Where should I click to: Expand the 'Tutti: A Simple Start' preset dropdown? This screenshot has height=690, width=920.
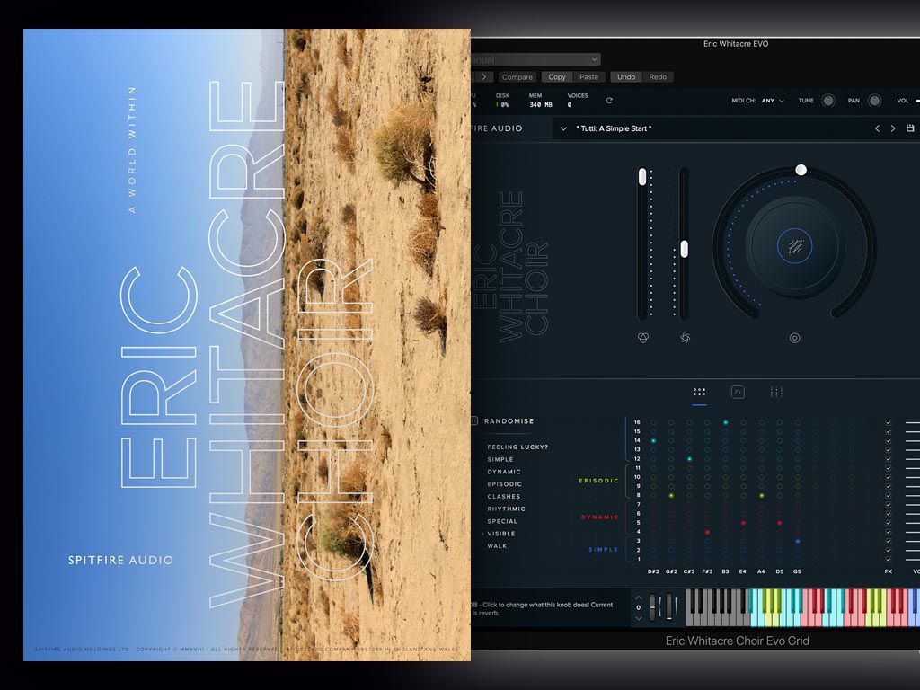coord(563,128)
